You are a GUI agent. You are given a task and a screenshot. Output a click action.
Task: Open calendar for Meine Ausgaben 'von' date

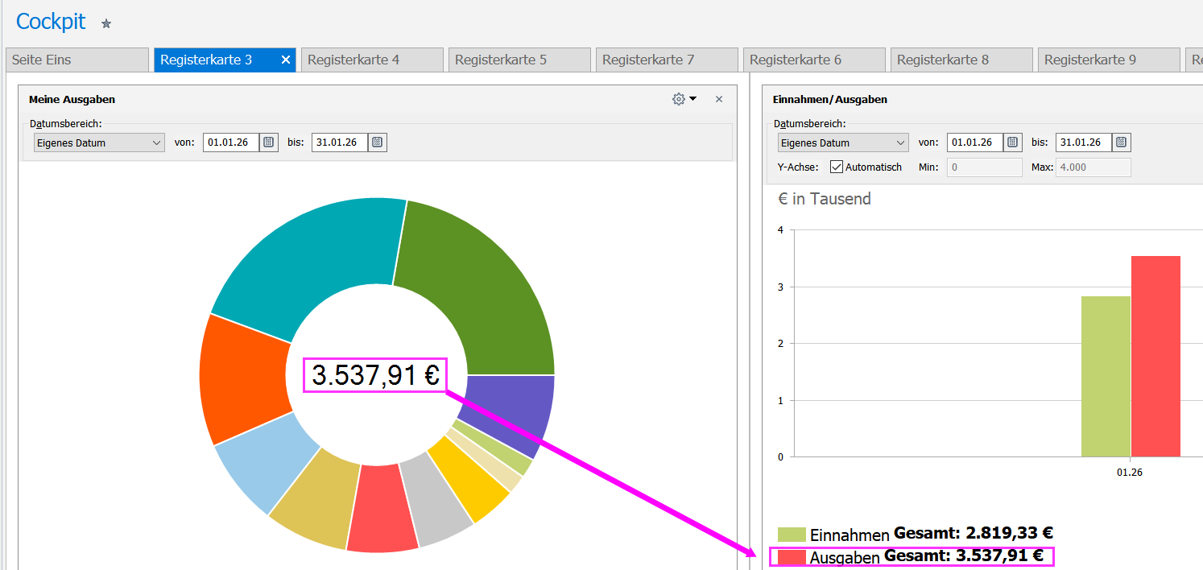pos(269,142)
